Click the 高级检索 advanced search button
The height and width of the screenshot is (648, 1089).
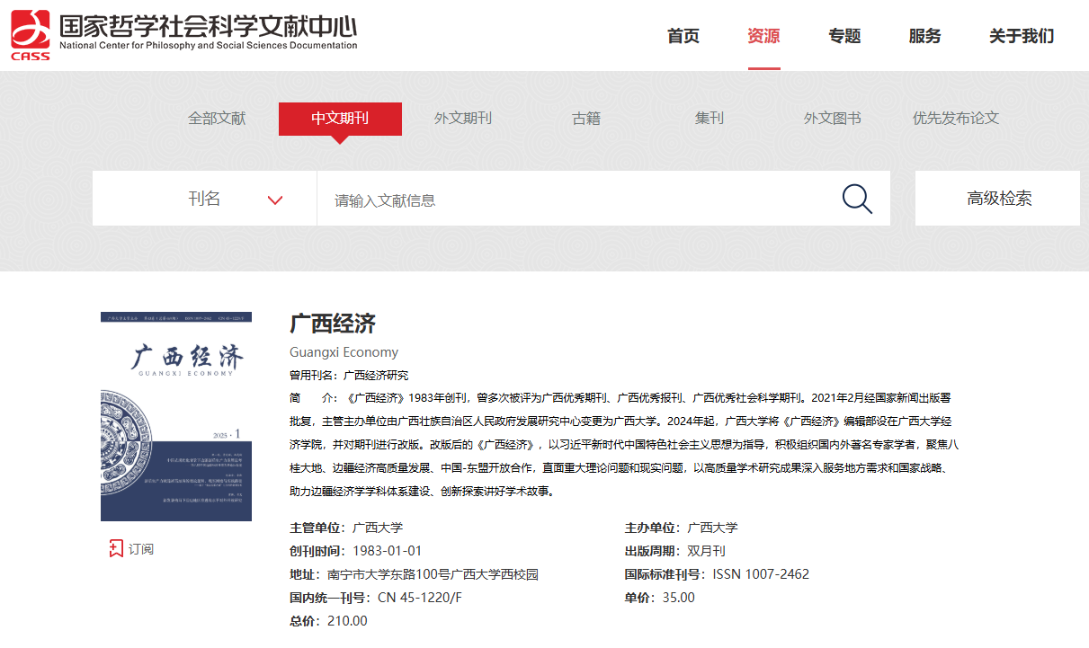pos(998,199)
